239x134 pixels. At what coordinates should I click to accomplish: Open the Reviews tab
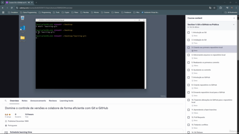53,101
